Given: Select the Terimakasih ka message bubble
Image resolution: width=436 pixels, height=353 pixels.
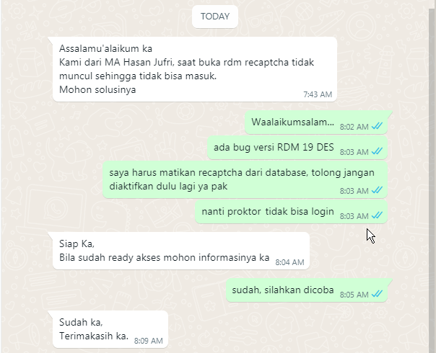Looking at the screenshot, I should pos(110,329).
